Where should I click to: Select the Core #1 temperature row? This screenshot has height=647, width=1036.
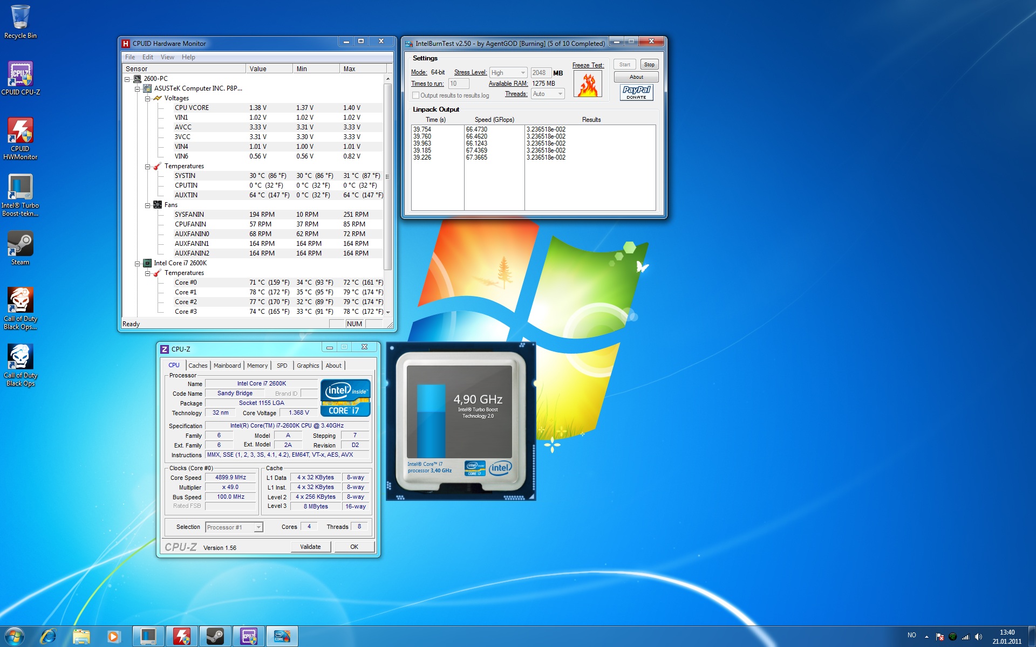pos(253,292)
